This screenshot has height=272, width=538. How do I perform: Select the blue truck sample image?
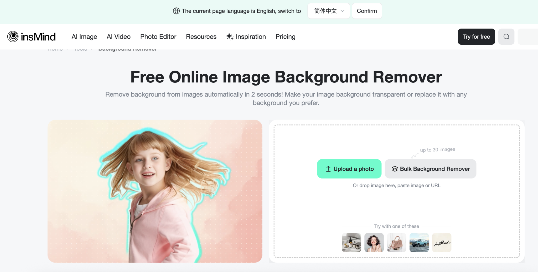(419, 243)
